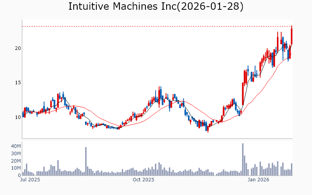Select the Jul 2025 x-axis label
The height and width of the screenshot is (195, 312).
point(30,180)
